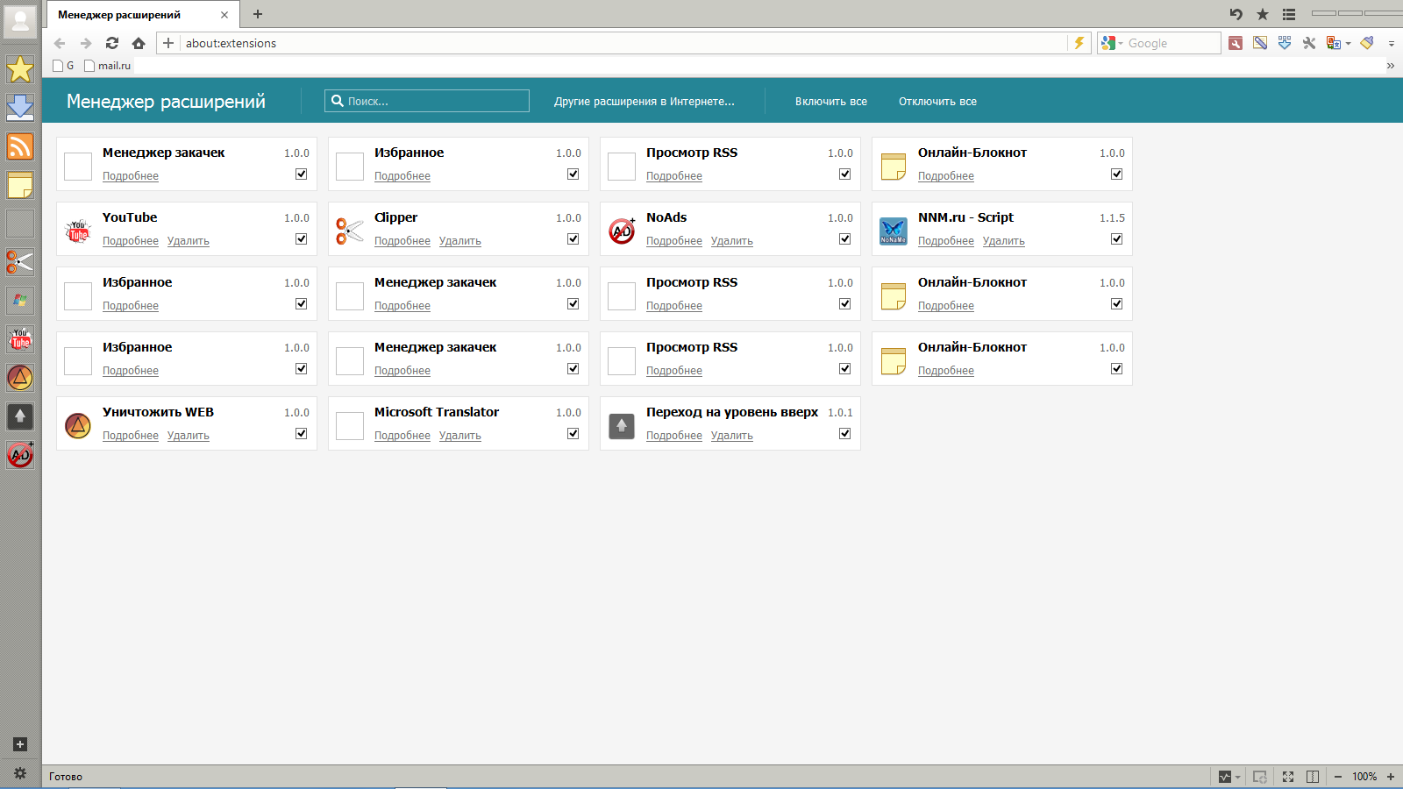Open a new tab with plus button
The image size is (1403, 789).
(x=258, y=14)
